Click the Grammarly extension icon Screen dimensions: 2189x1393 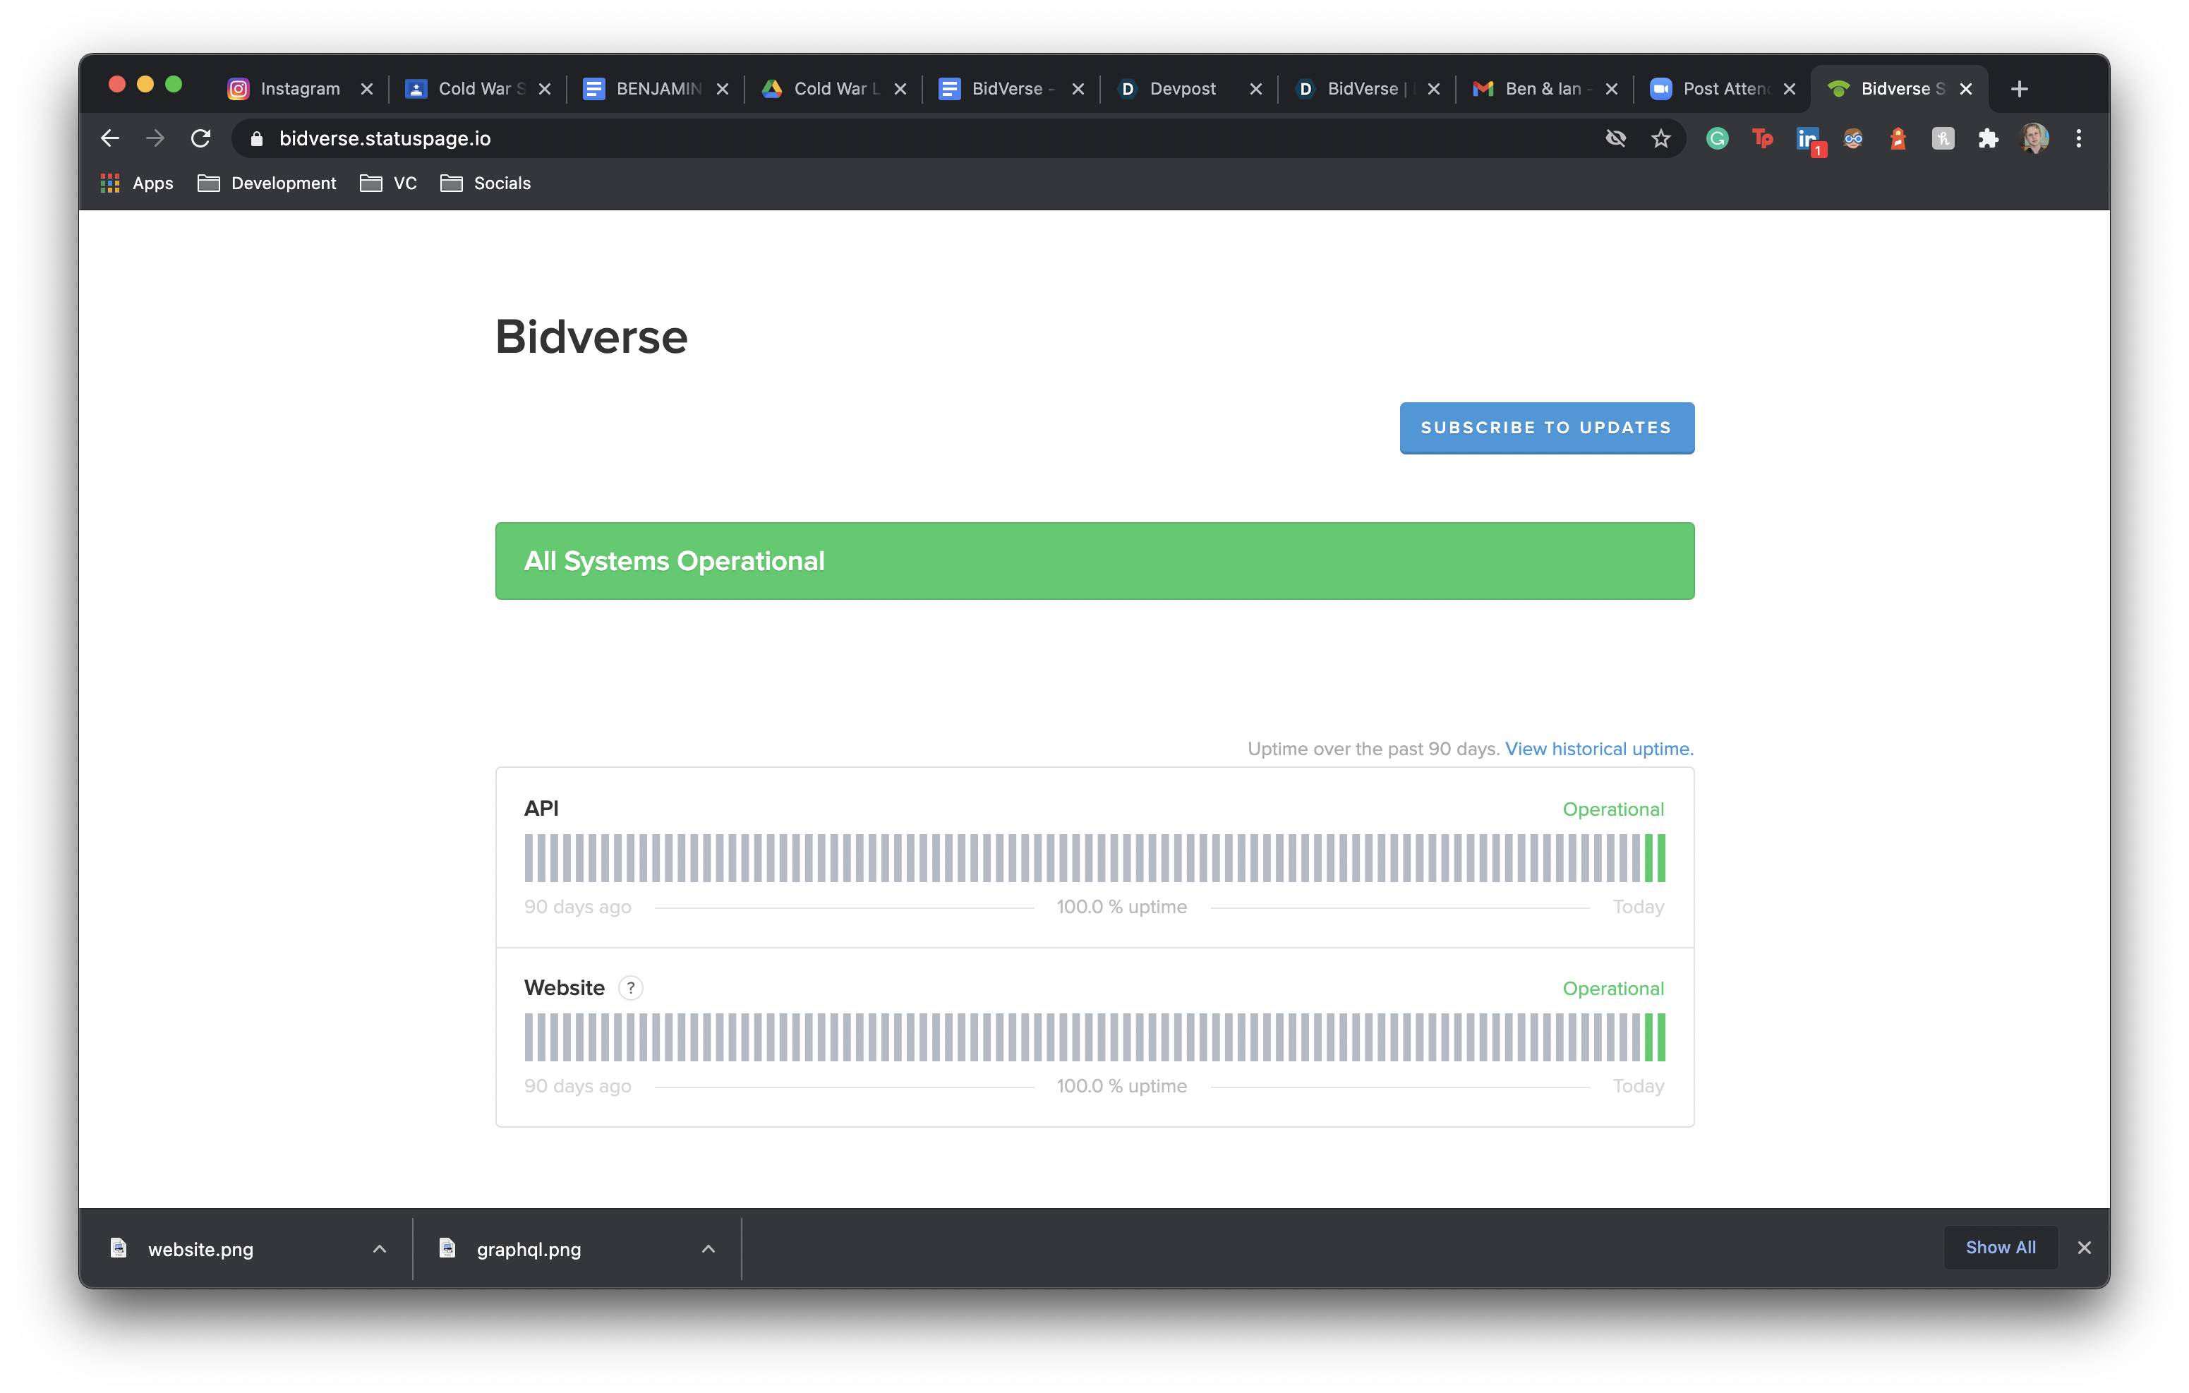click(x=1717, y=138)
